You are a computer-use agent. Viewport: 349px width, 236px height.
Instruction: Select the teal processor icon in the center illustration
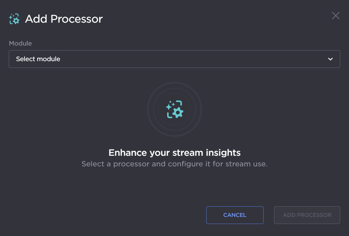click(x=174, y=109)
